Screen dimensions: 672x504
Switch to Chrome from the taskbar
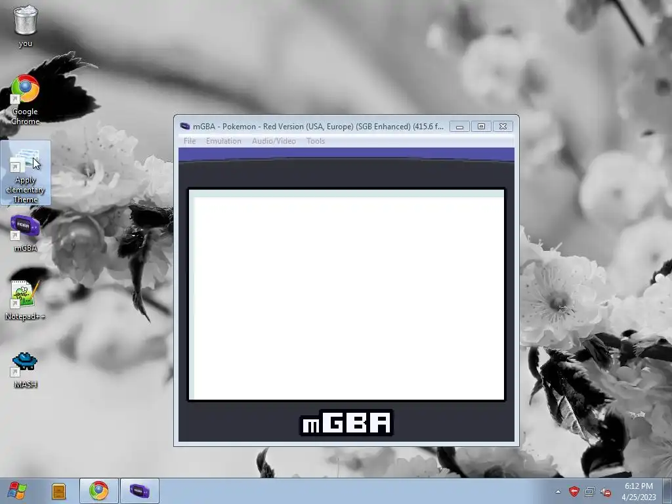coord(98,491)
